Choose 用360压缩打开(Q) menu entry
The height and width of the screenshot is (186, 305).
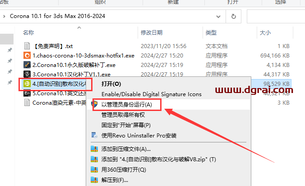[124, 169]
